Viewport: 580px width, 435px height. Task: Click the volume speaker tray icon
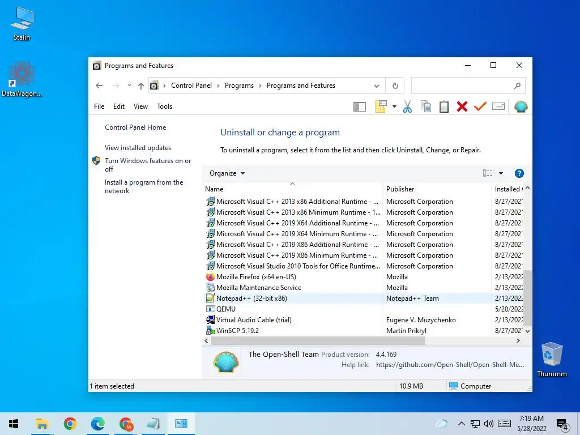click(489, 424)
